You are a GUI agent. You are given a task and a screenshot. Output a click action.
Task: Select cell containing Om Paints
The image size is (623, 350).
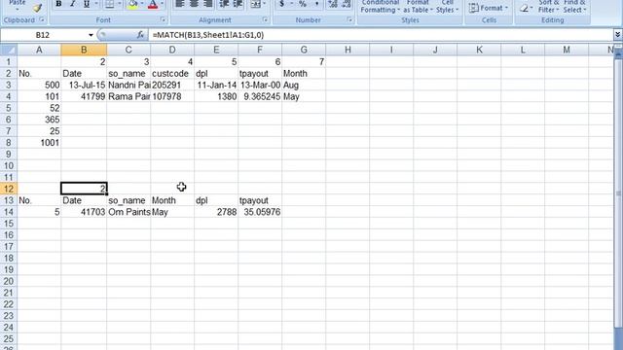click(x=128, y=212)
